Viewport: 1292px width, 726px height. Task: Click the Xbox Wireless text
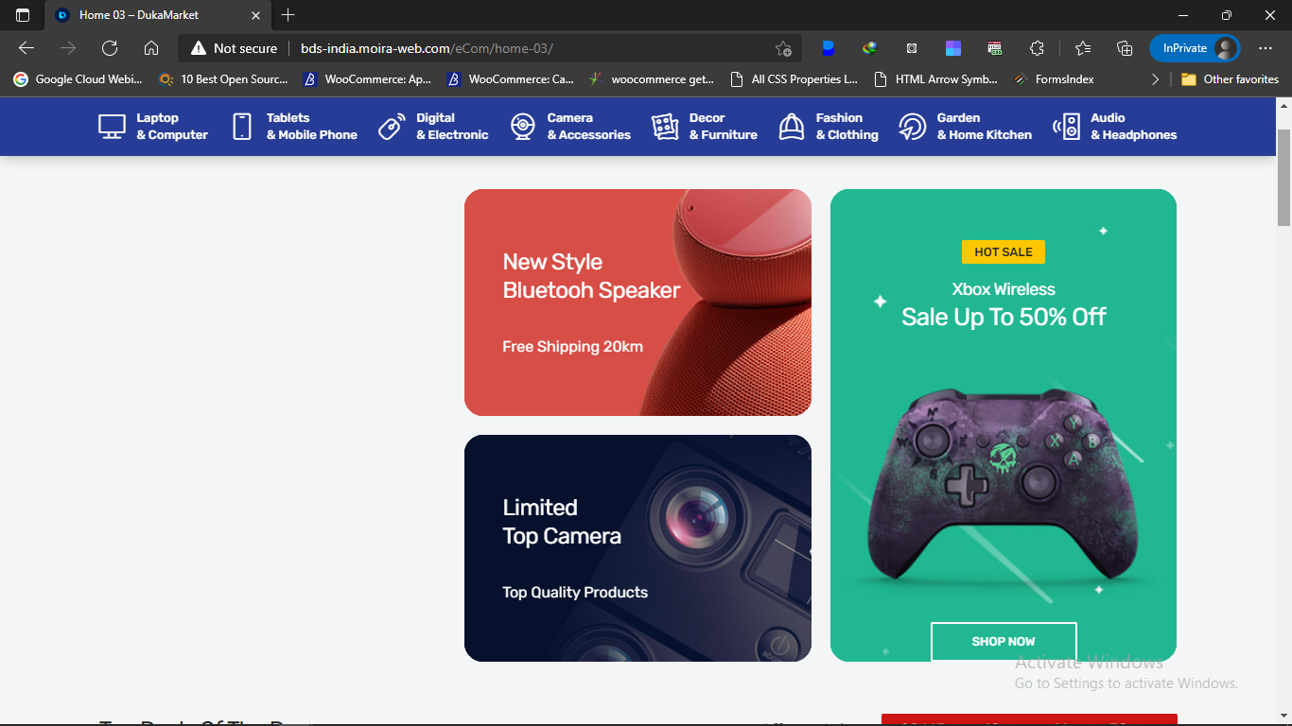click(1004, 289)
